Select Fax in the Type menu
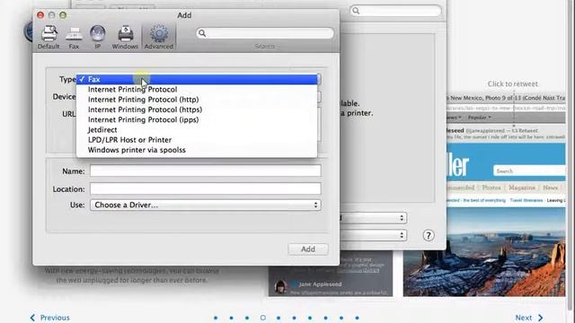 click(x=197, y=79)
